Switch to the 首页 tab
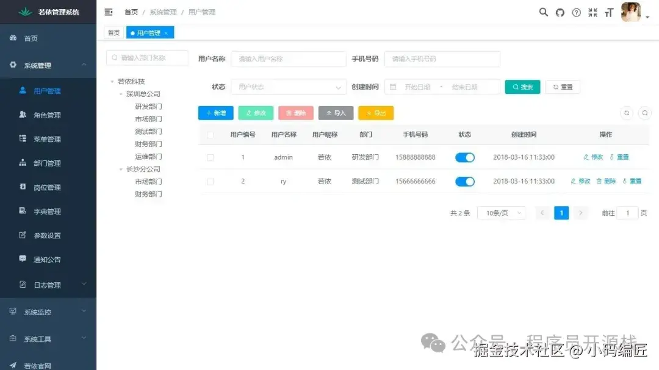 (114, 33)
